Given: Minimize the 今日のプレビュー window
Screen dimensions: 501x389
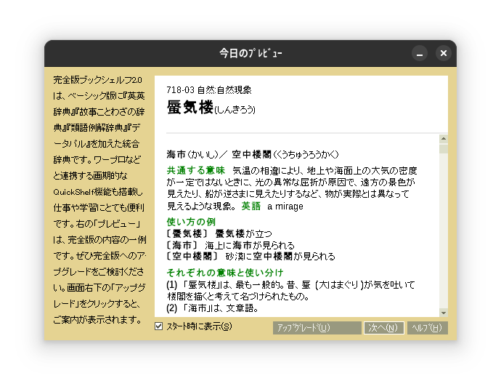Looking at the screenshot, I should (420, 53).
